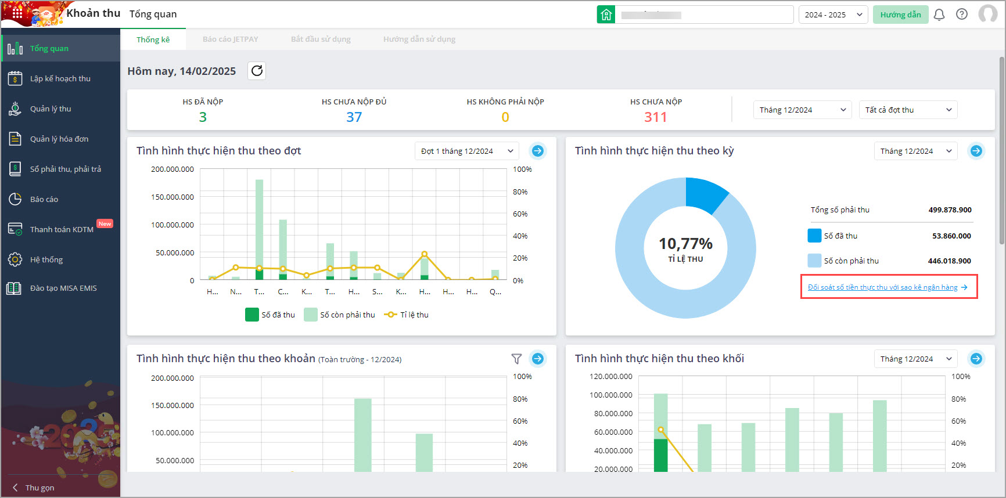The image size is (1006, 498).
Task: Switch to the Báo cáo JETPAY tab
Action: (230, 39)
